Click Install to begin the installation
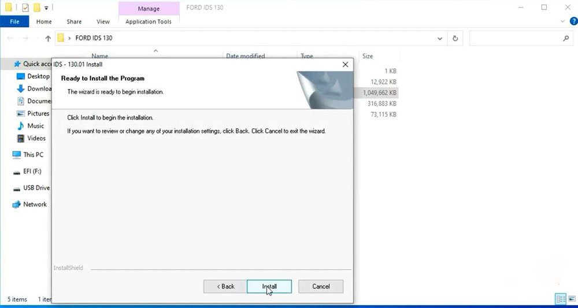The height and width of the screenshot is (308, 578). coord(269,286)
